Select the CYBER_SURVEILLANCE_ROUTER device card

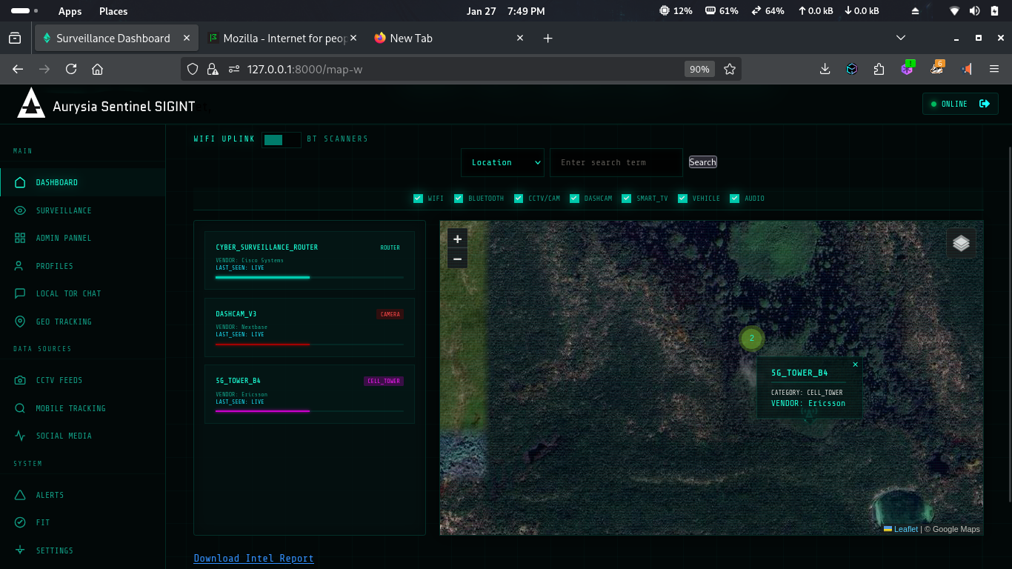[x=310, y=260]
